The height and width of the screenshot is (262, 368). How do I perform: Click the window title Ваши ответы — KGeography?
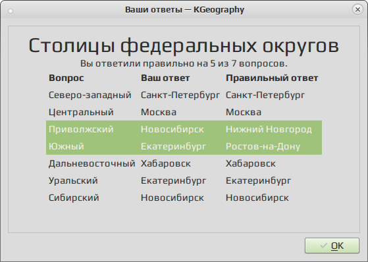(x=184, y=10)
